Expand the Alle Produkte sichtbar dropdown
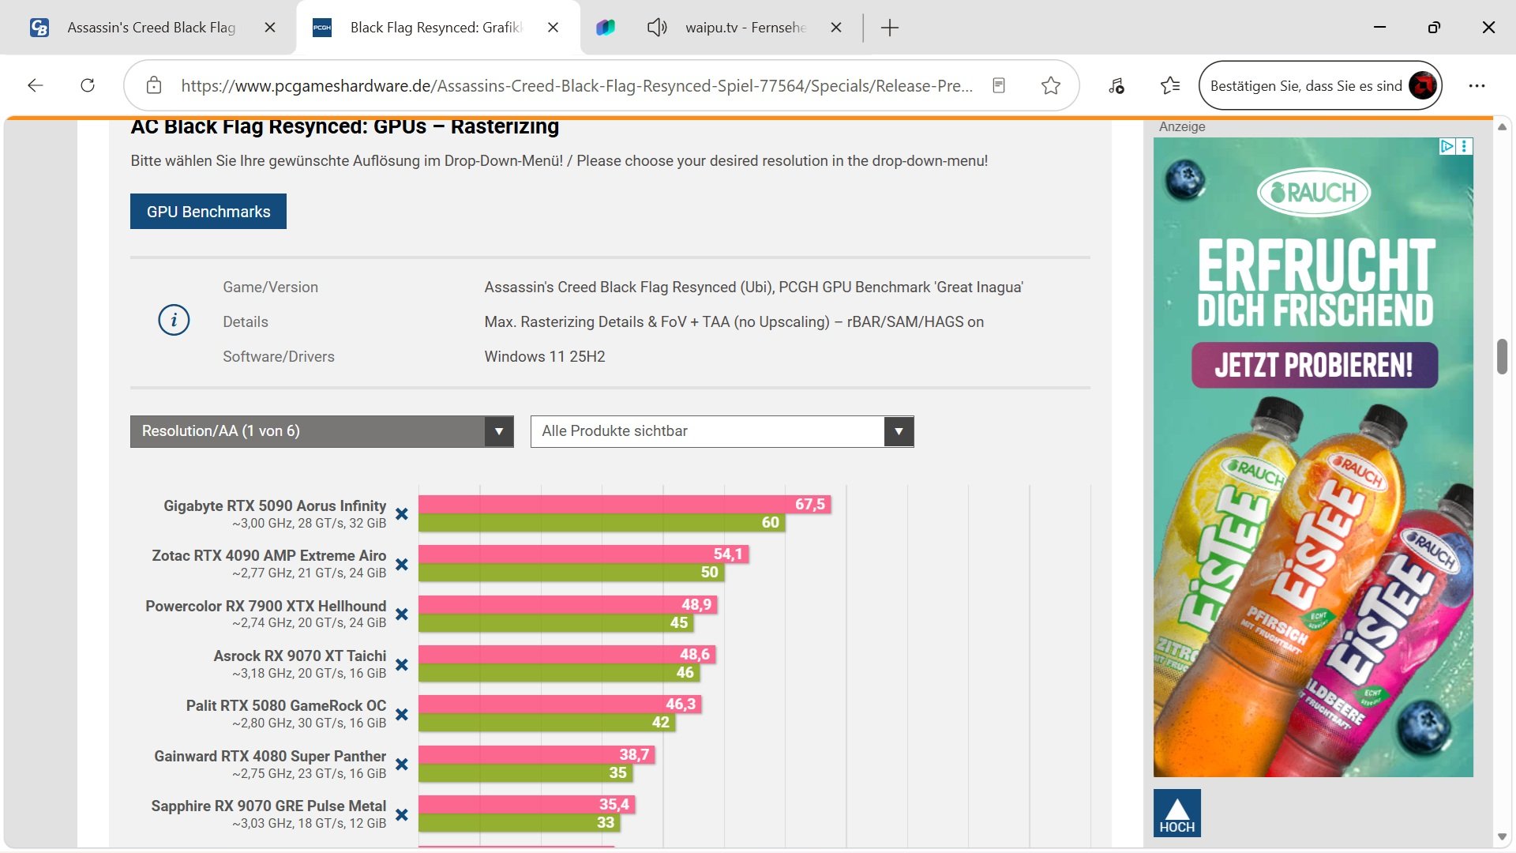 pyautogui.click(x=722, y=431)
